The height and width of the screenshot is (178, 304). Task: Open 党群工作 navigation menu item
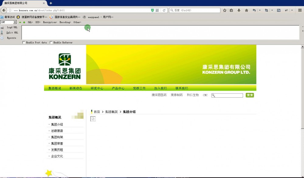click(139, 88)
